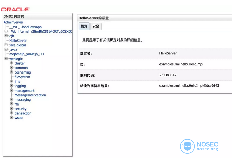The height and width of the screenshot is (162, 236).
Task: Expand the ejb tree node
Action: pos(6,36)
